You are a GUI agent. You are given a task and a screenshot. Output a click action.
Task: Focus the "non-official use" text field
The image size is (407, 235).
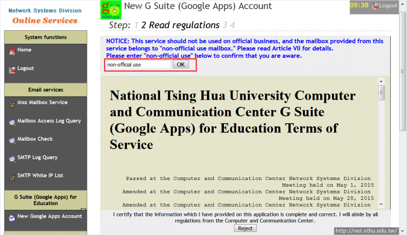coord(137,65)
